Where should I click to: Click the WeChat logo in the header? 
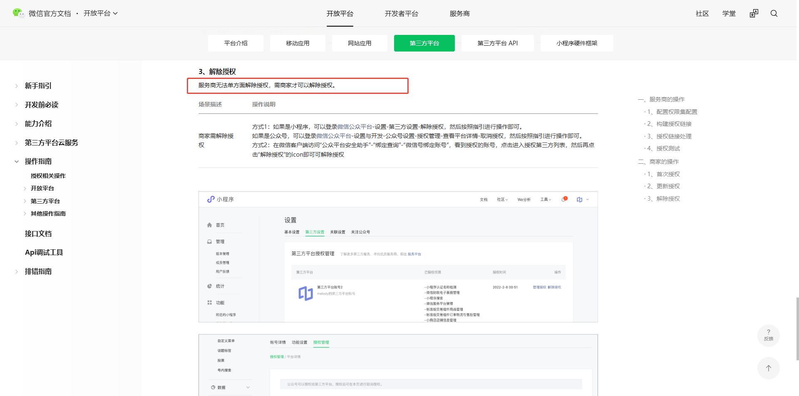[18, 13]
